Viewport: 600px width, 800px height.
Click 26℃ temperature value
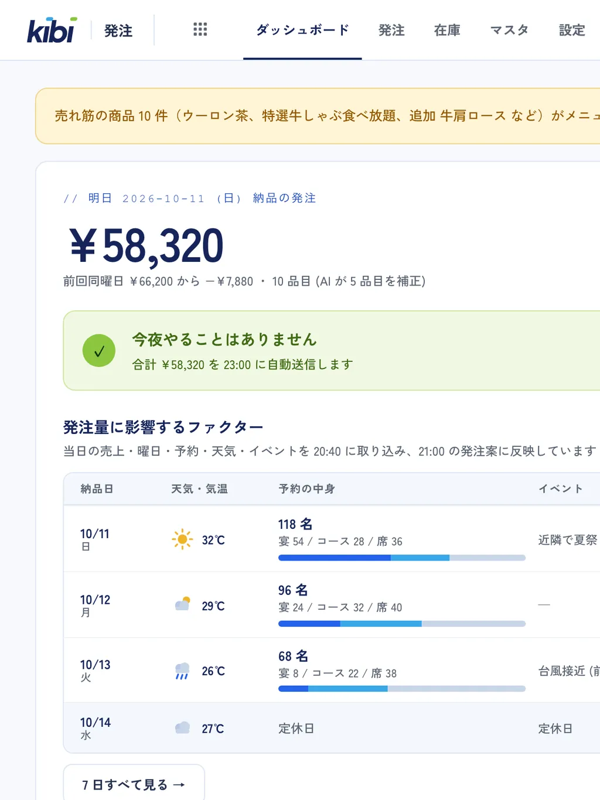(213, 671)
